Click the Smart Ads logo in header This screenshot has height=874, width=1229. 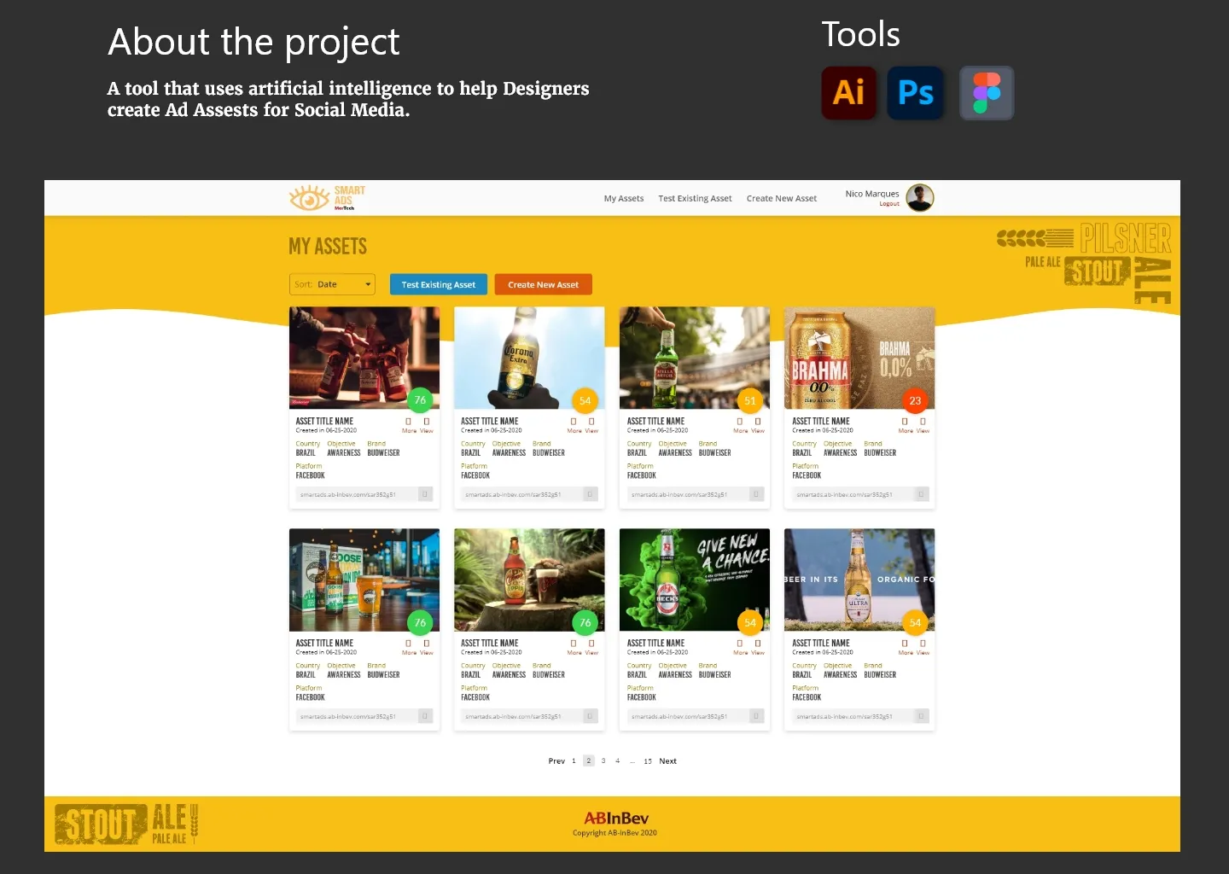pyautogui.click(x=328, y=198)
